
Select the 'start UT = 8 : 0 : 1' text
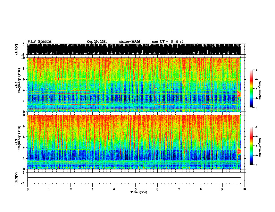[x=168, y=42]
